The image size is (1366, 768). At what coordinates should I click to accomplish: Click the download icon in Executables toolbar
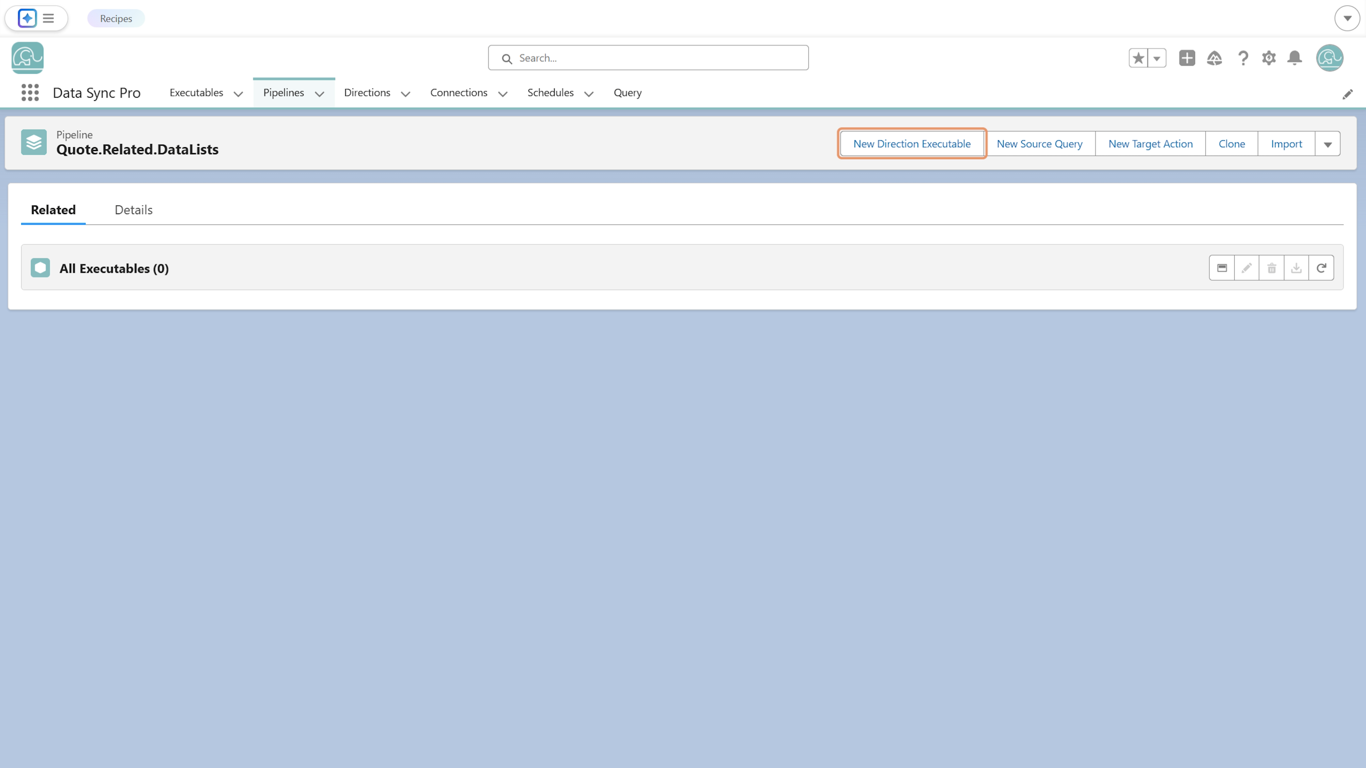click(x=1296, y=268)
